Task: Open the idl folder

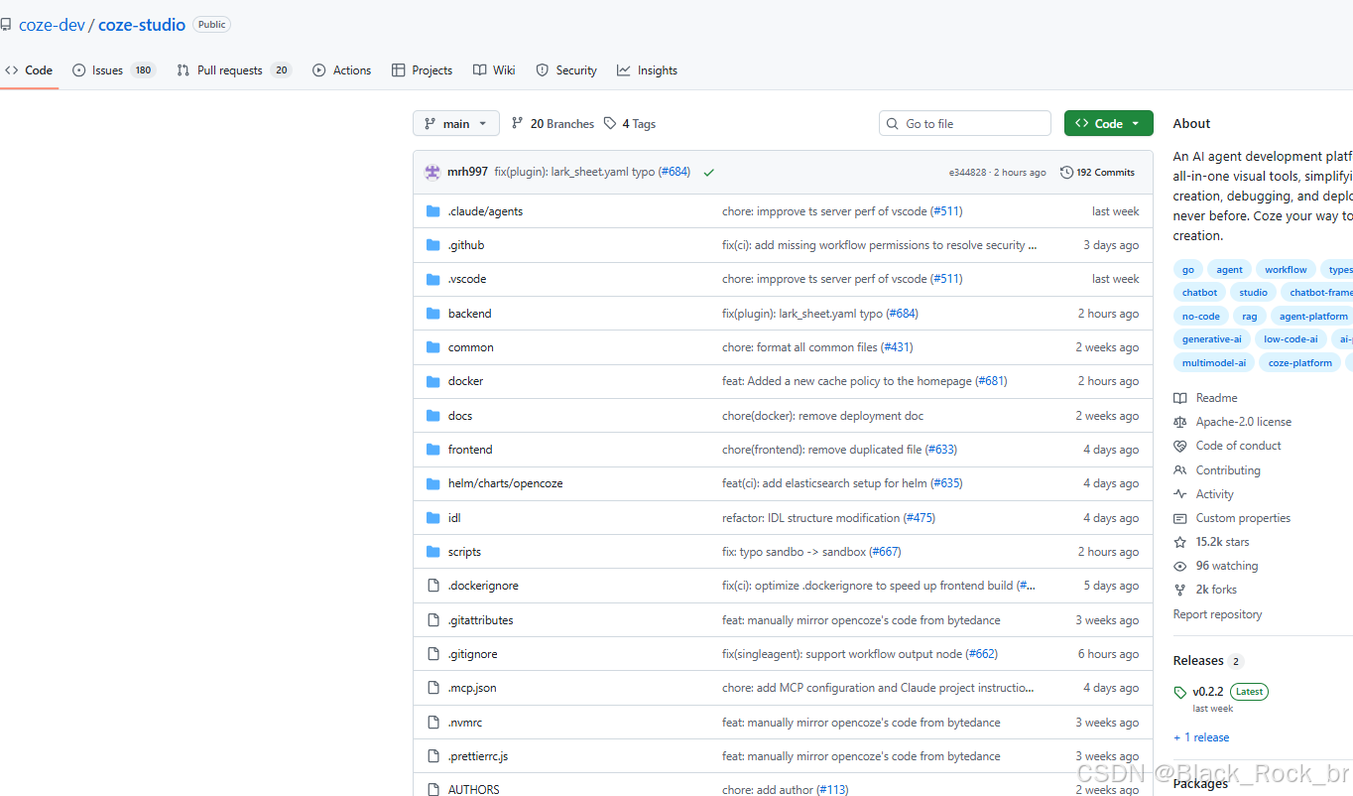Action: (x=454, y=518)
